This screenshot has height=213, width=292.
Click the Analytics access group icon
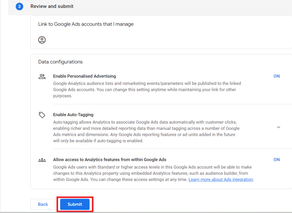point(42,160)
